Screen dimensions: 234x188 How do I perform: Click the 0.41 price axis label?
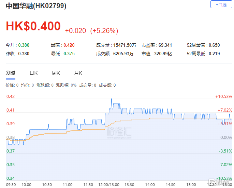11,110
